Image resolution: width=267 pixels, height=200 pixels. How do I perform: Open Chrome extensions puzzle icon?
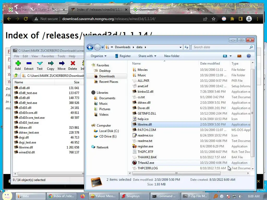click(x=232, y=19)
